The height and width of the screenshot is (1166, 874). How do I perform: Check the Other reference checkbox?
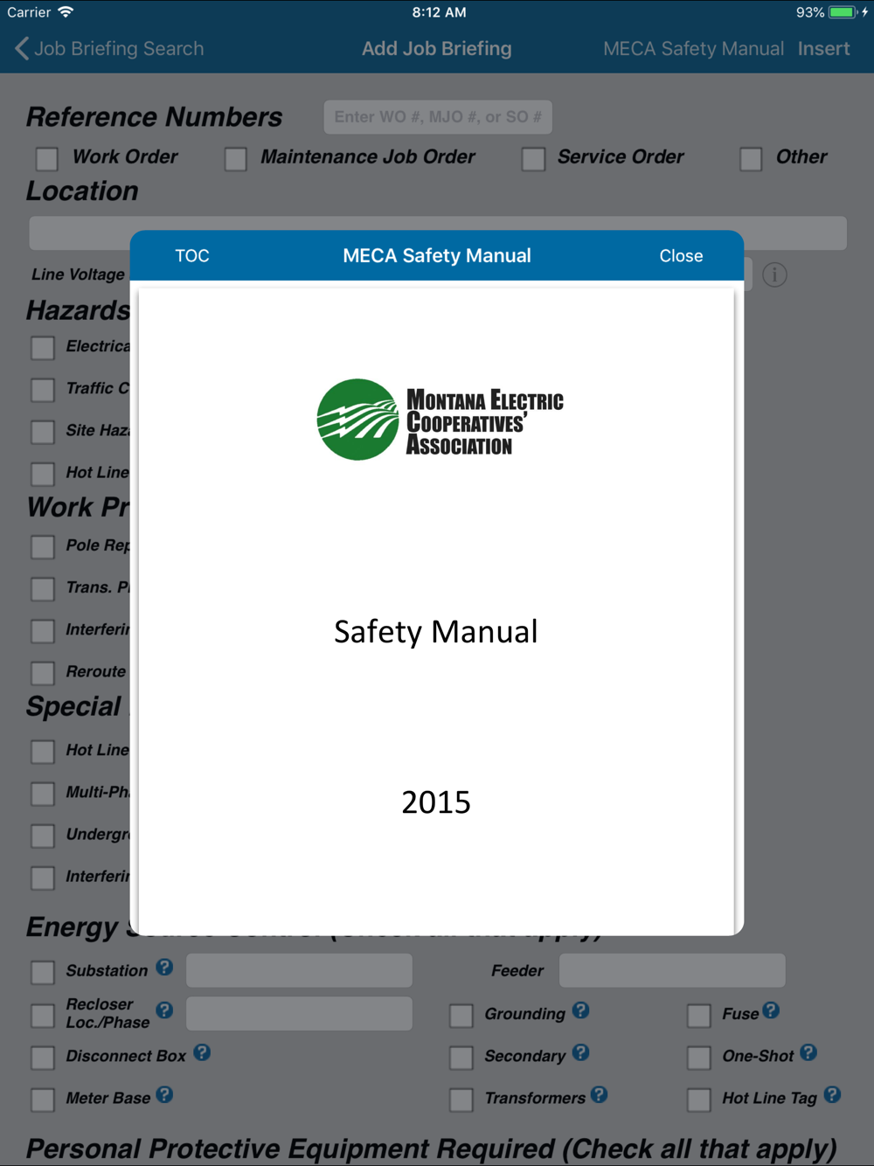click(751, 159)
